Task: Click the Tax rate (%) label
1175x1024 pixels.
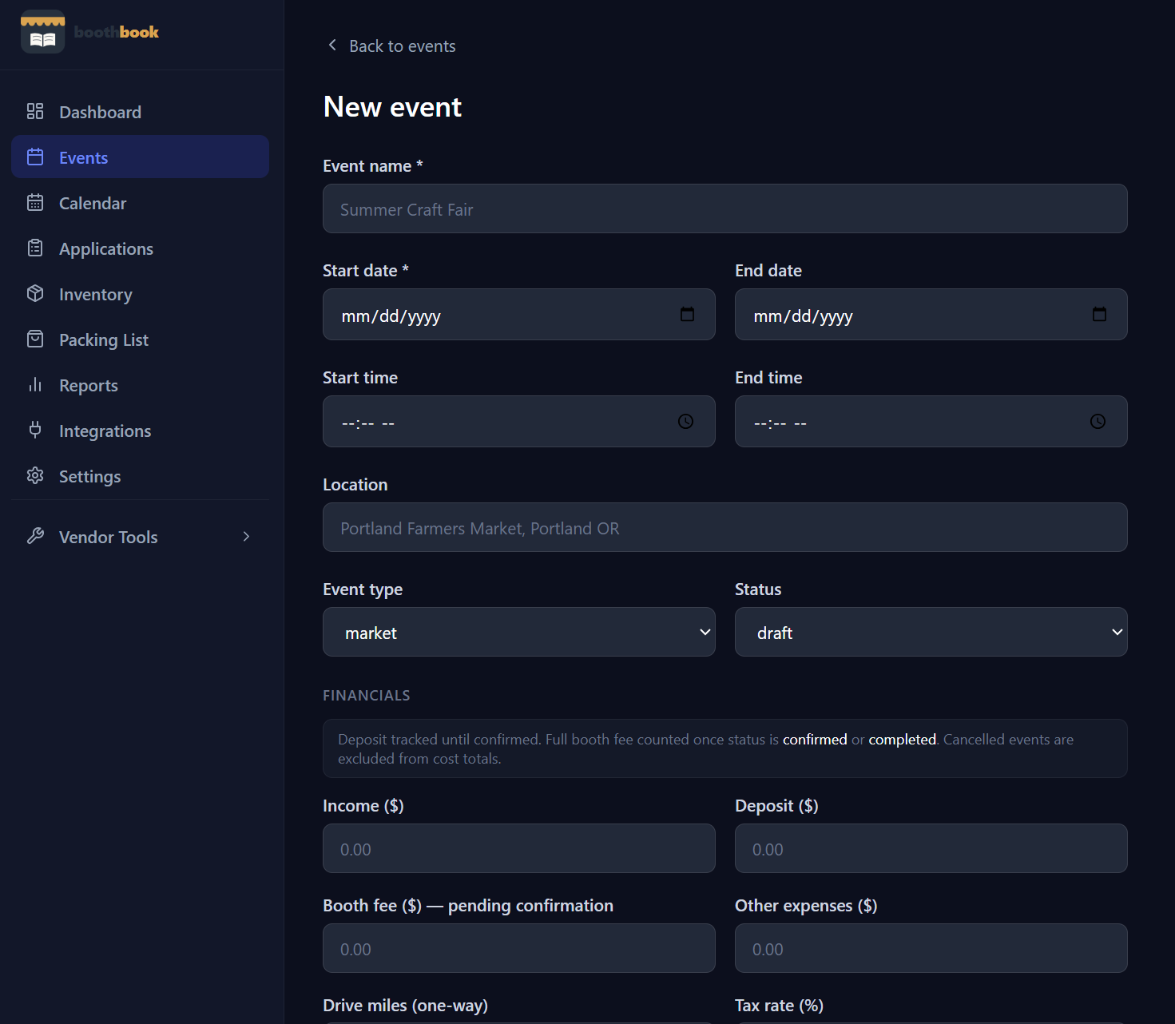Action: click(x=779, y=1006)
